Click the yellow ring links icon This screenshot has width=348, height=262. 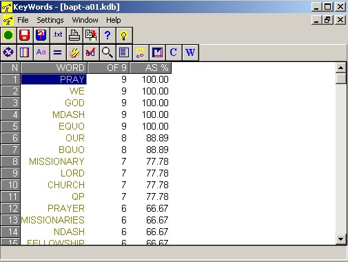(x=141, y=52)
